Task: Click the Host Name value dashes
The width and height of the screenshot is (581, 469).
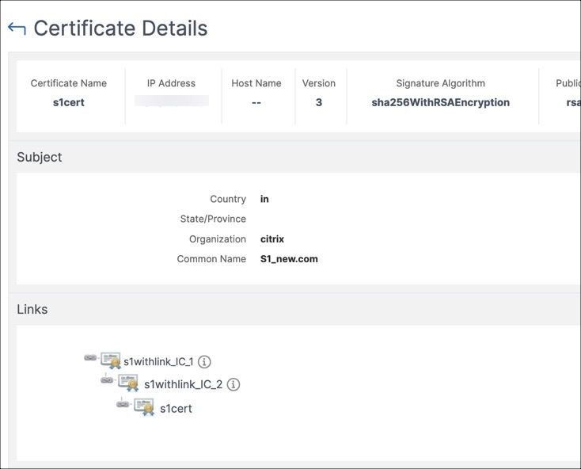Action: (x=256, y=103)
